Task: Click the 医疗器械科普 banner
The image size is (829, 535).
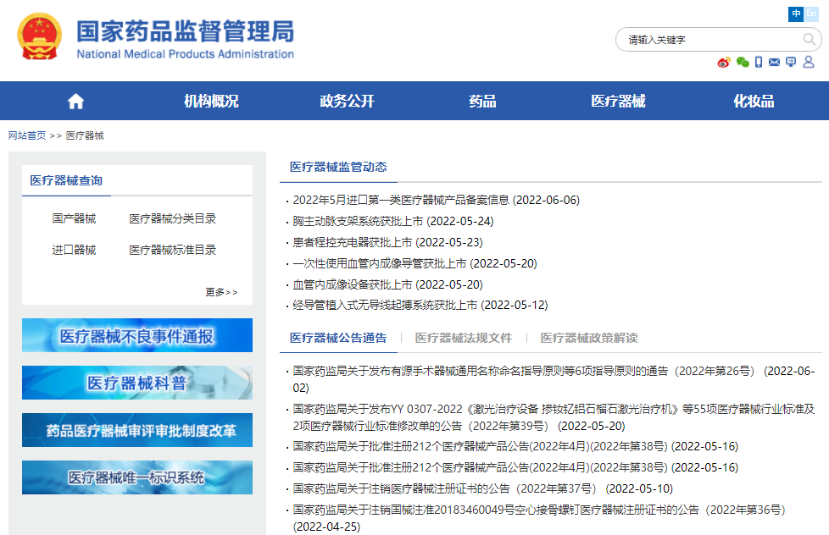Action: coord(137,383)
